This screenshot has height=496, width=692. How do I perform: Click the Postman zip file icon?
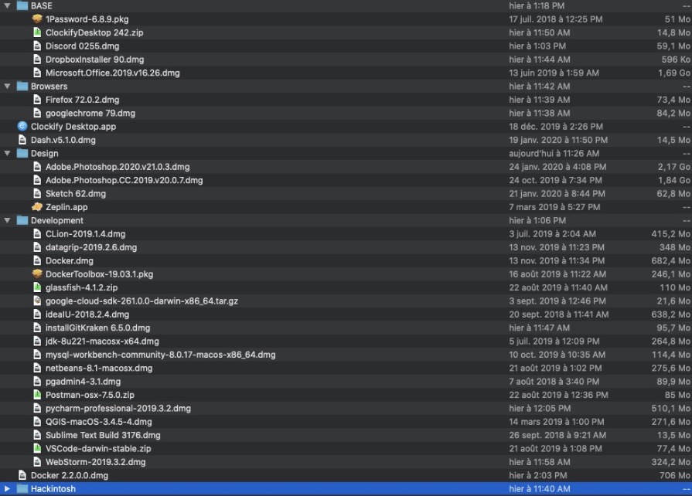click(x=37, y=395)
